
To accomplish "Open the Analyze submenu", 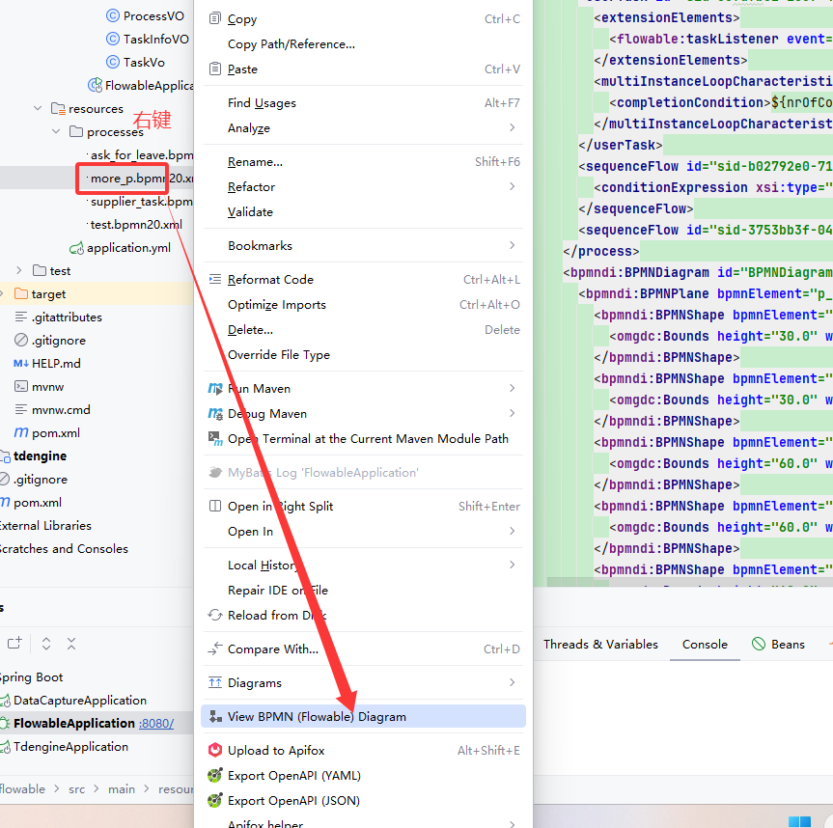I will 363,128.
